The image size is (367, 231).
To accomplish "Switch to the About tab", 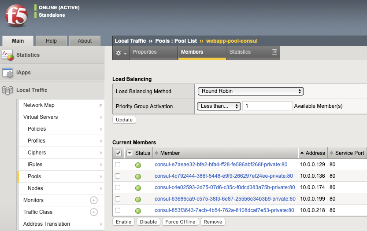I will point(85,41).
